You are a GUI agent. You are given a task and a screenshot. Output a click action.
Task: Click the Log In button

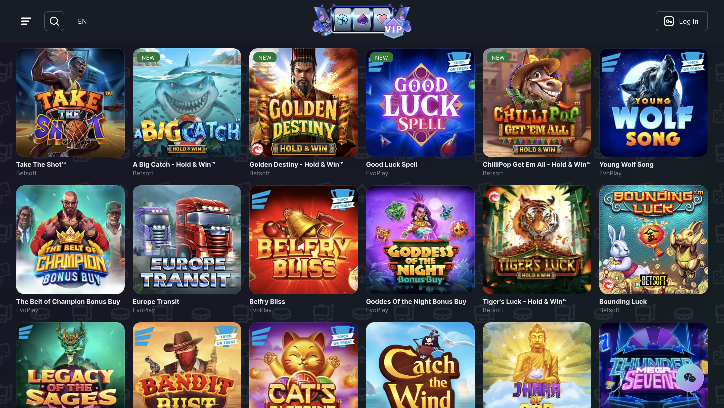point(682,21)
